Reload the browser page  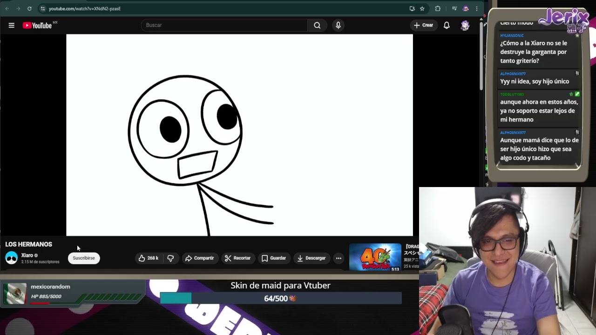[x=29, y=8]
